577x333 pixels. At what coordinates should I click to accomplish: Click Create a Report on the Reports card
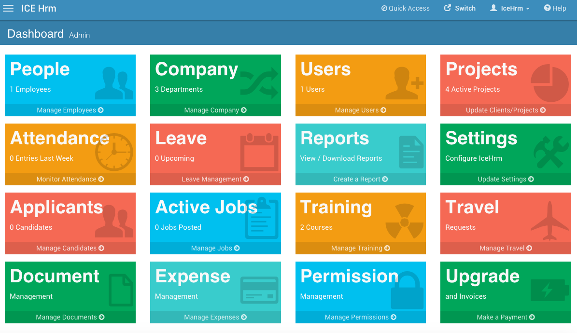[x=360, y=179]
